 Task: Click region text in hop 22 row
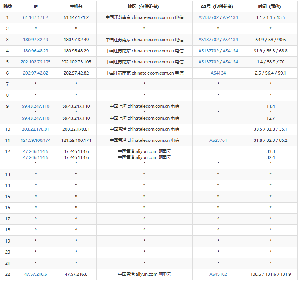144,274
